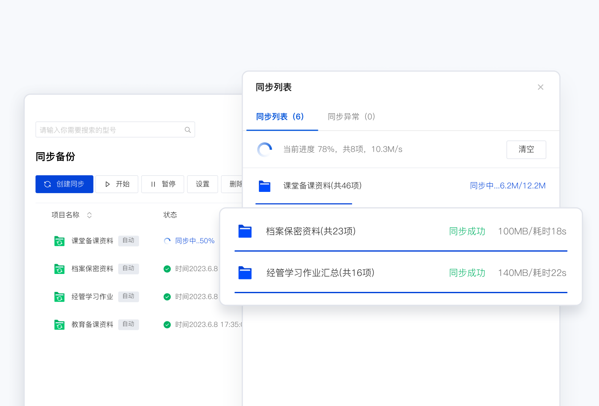This screenshot has width=599, height=406.
Task: Click the green sync folder icon beside 课堂备课资料
Action: pos(59,241)
